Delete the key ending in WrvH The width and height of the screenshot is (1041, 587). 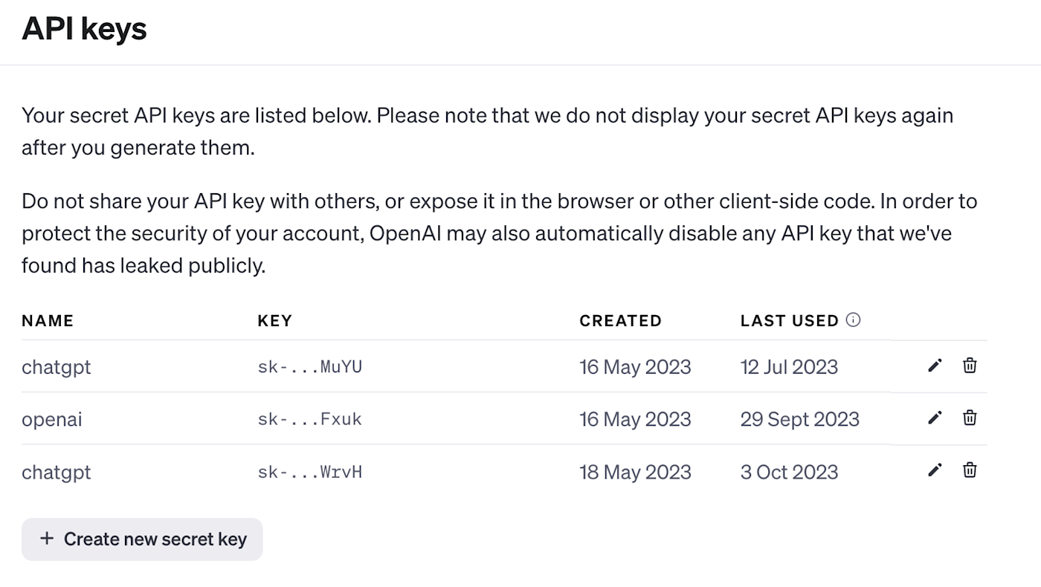tap(970, 470)
